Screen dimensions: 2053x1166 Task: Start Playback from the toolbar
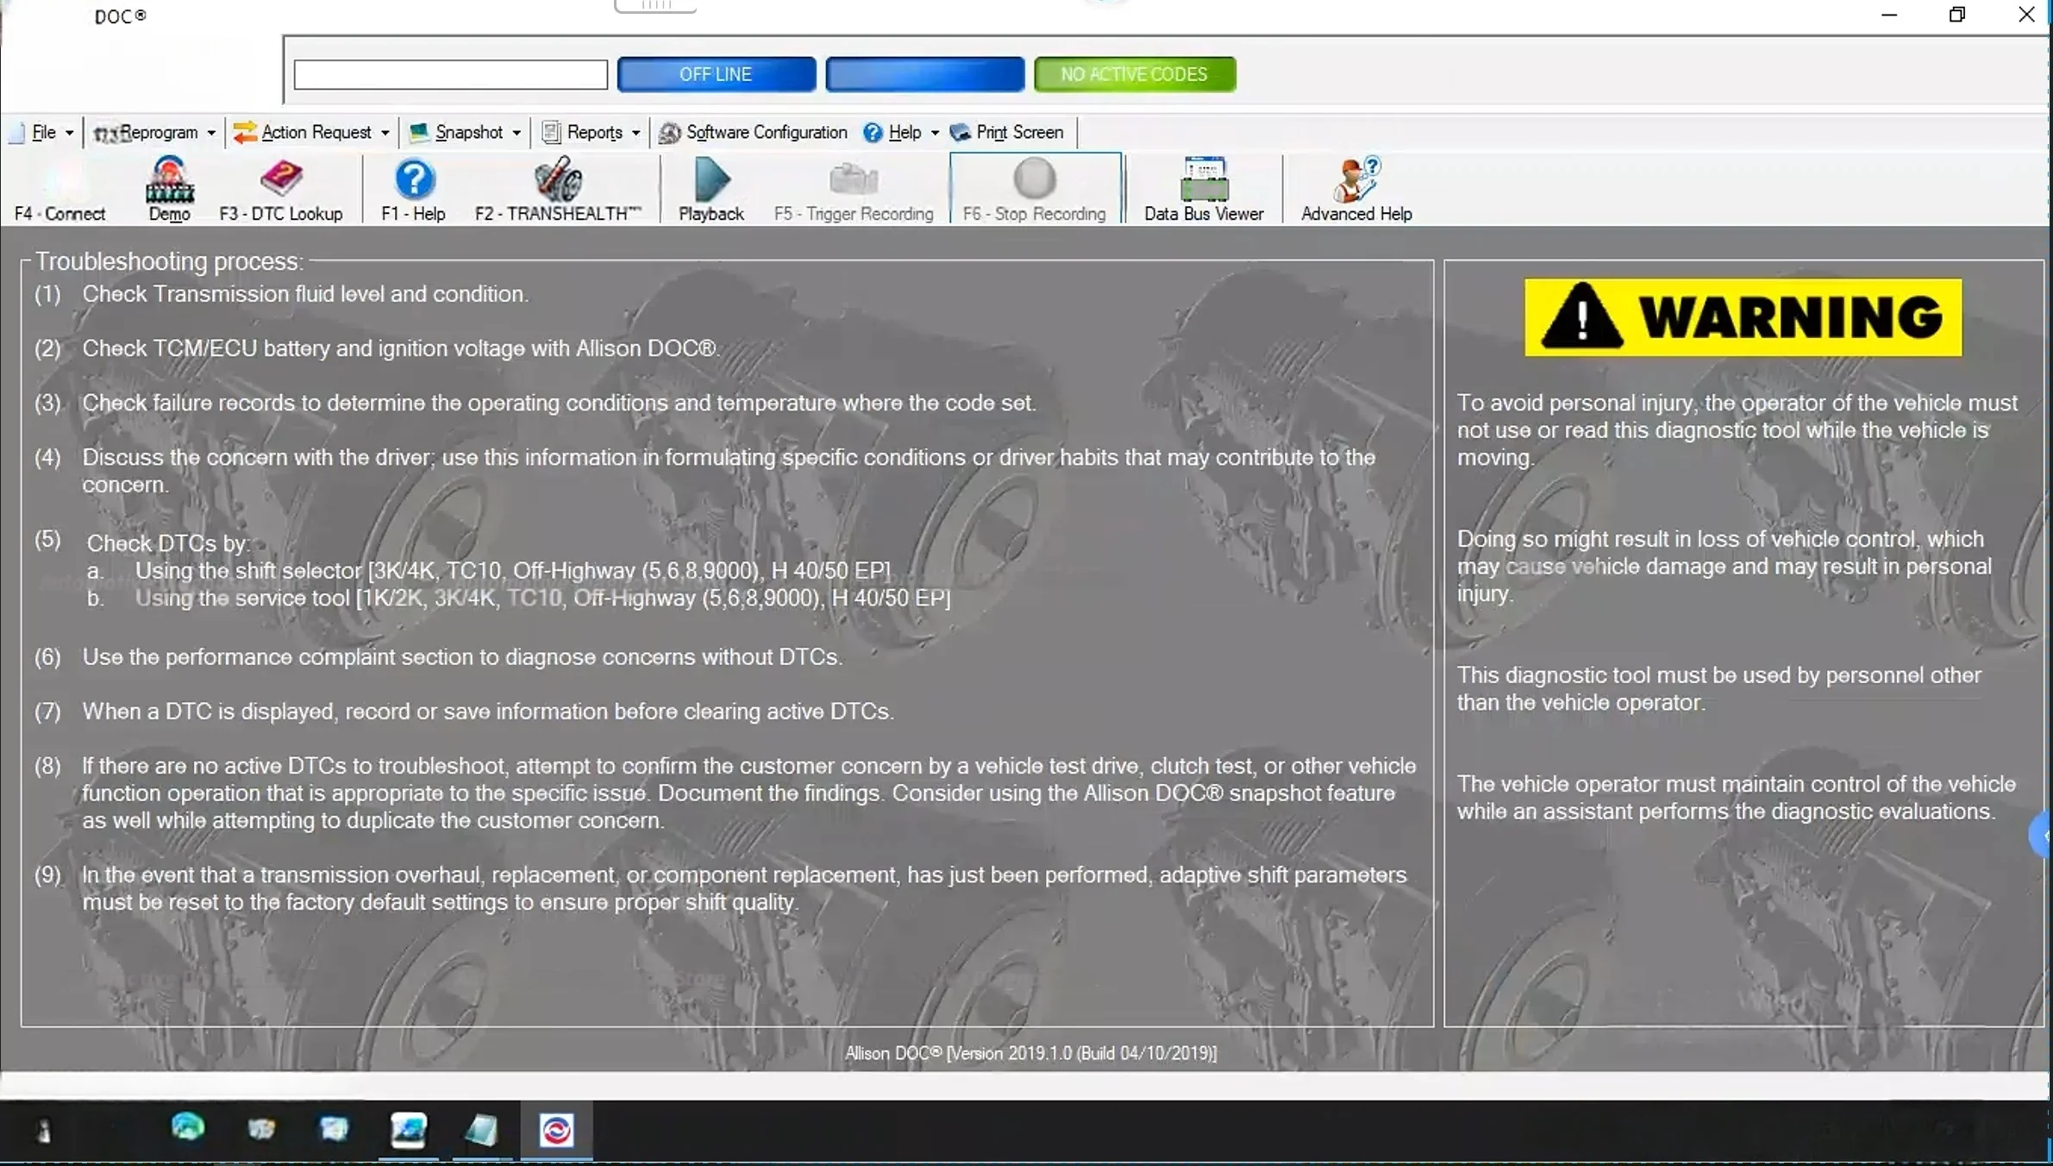[x=711, y=190]
